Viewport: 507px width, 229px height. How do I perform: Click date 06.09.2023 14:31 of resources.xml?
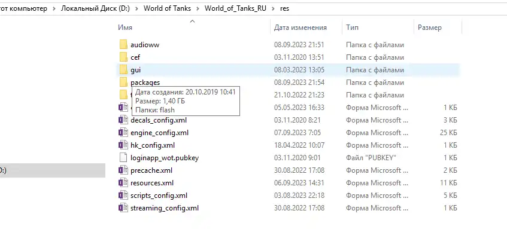(299, 183)
